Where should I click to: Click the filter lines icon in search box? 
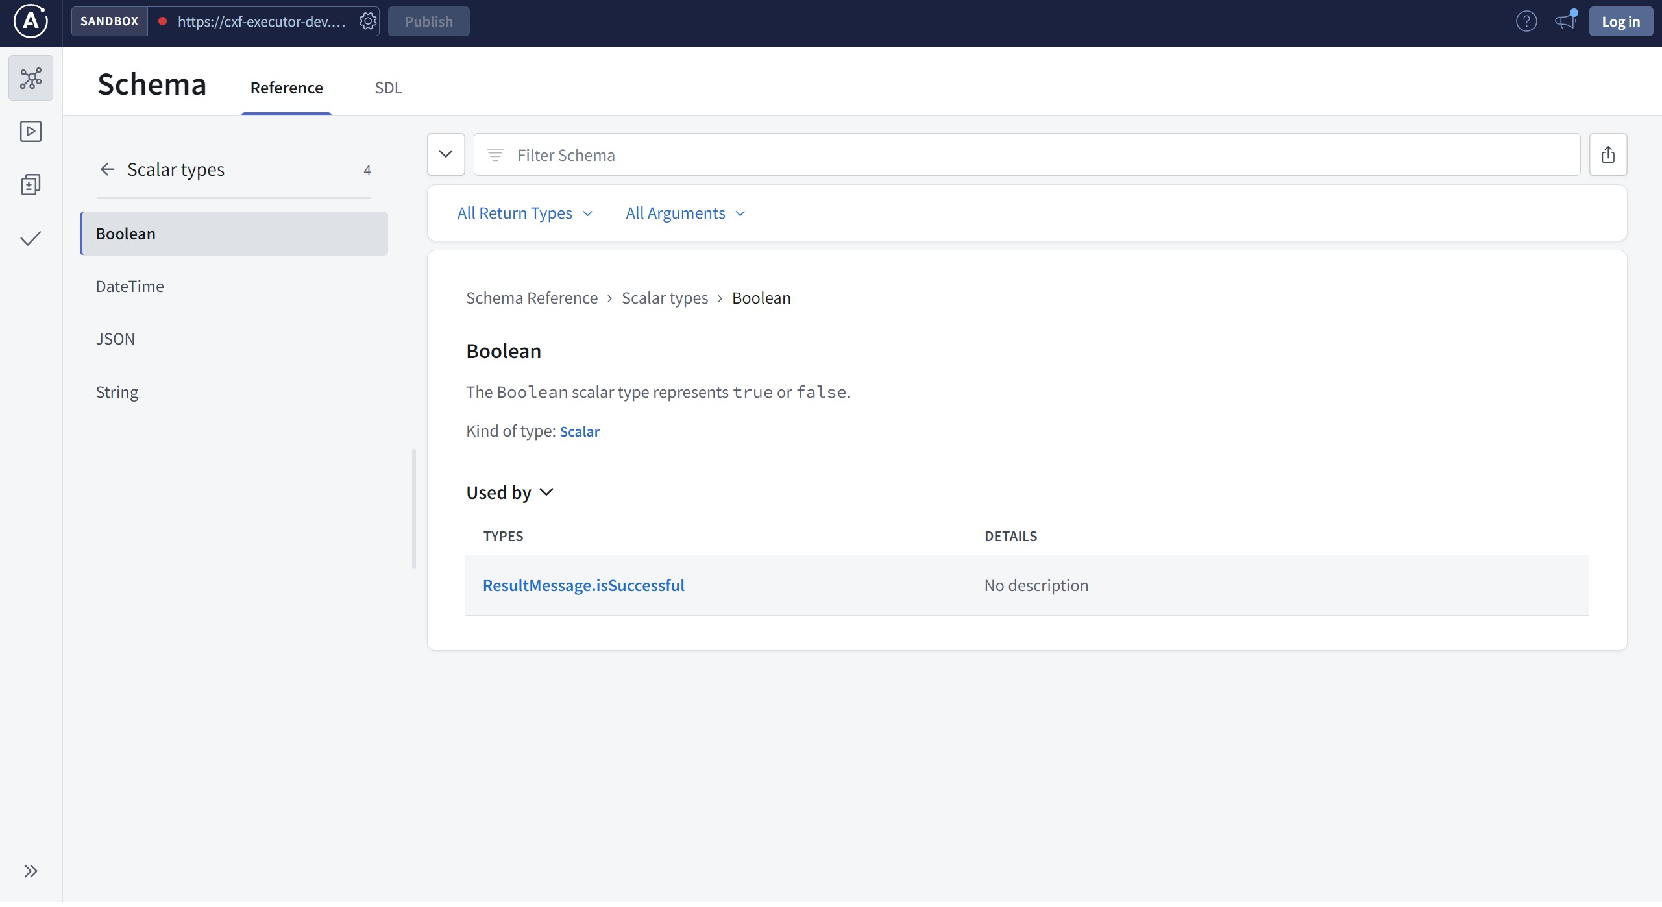click(x=495, y=155)
